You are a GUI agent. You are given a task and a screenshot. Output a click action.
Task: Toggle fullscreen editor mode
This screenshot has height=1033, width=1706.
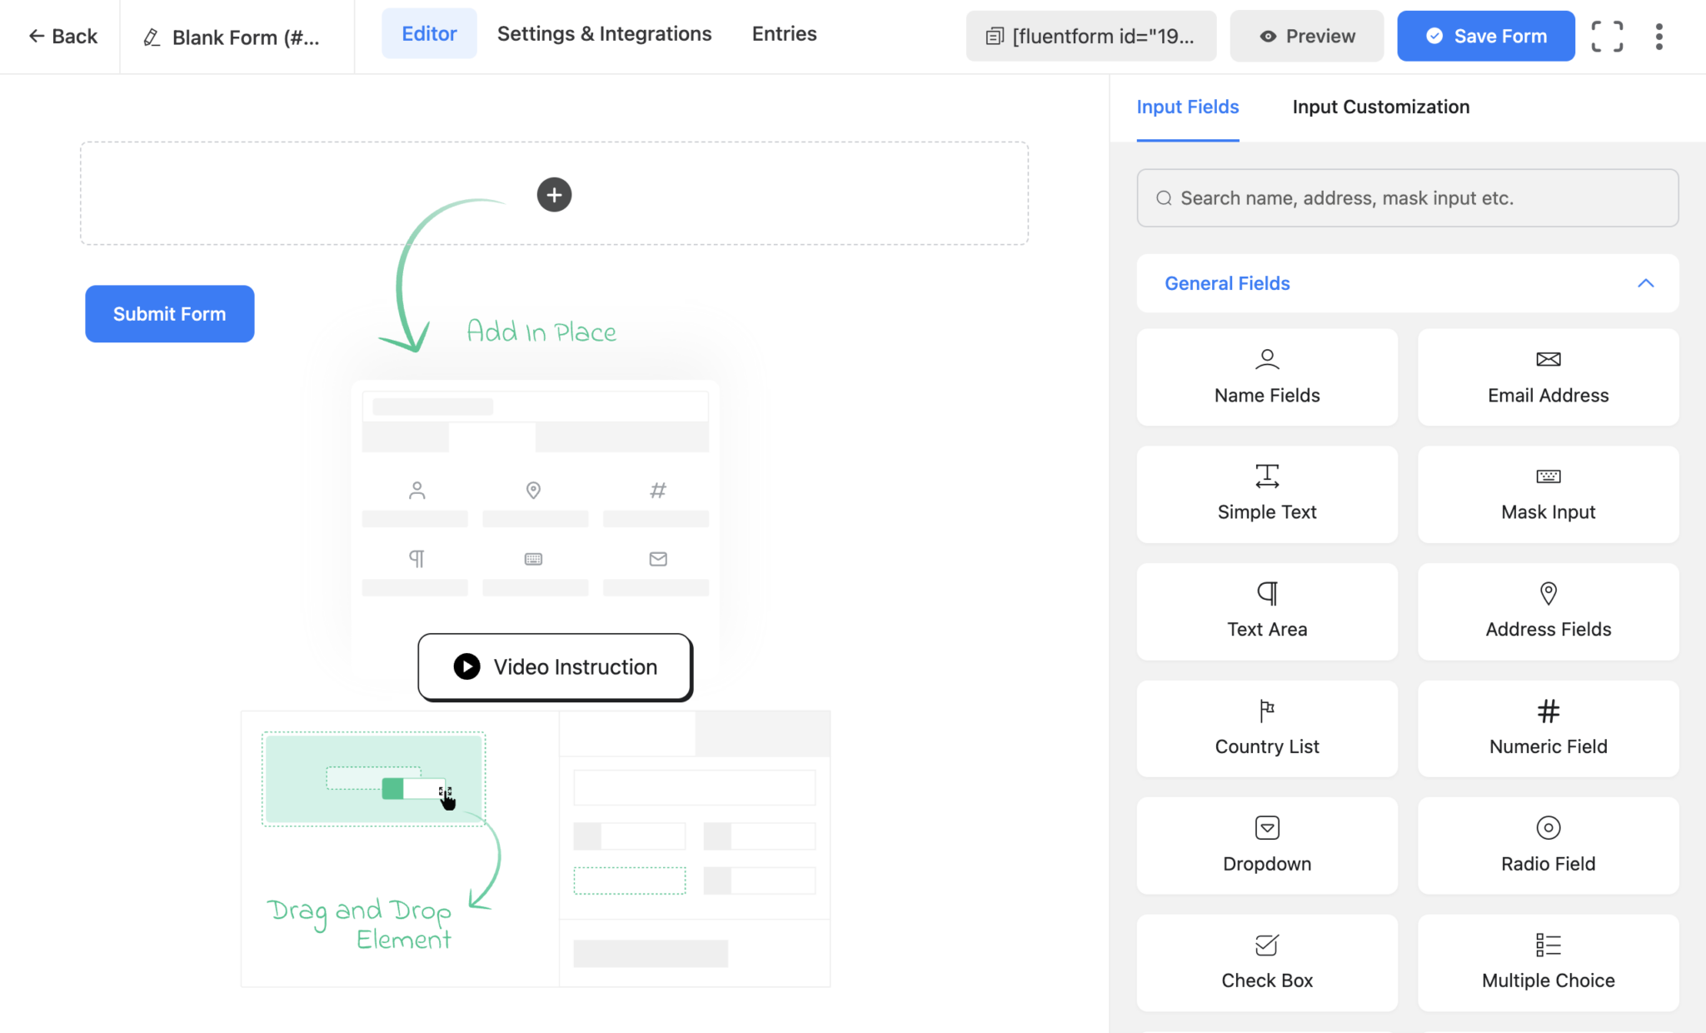[1607, 37]
